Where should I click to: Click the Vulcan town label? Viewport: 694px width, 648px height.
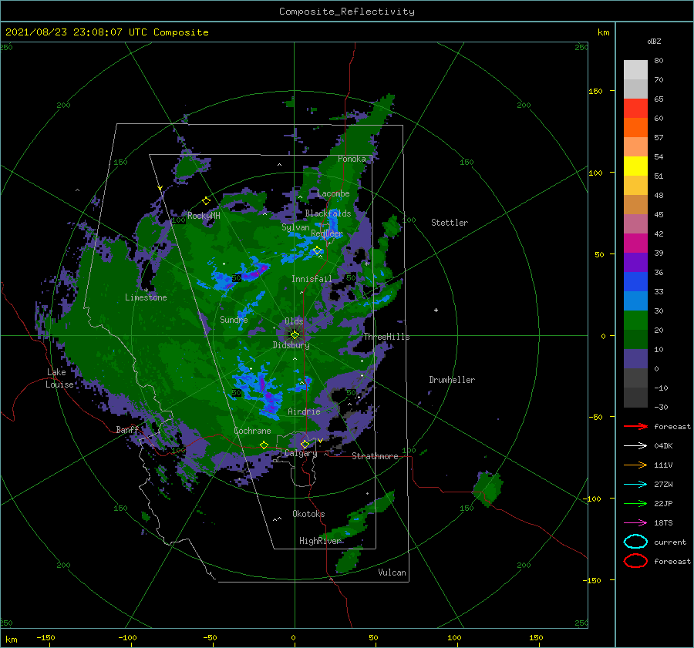point(392,572)
